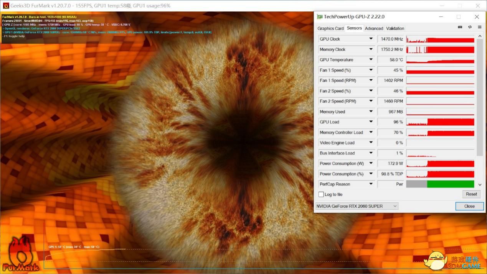Select the Sensors tab
Viewport: 487px width, 274px height.
(354, 28)
